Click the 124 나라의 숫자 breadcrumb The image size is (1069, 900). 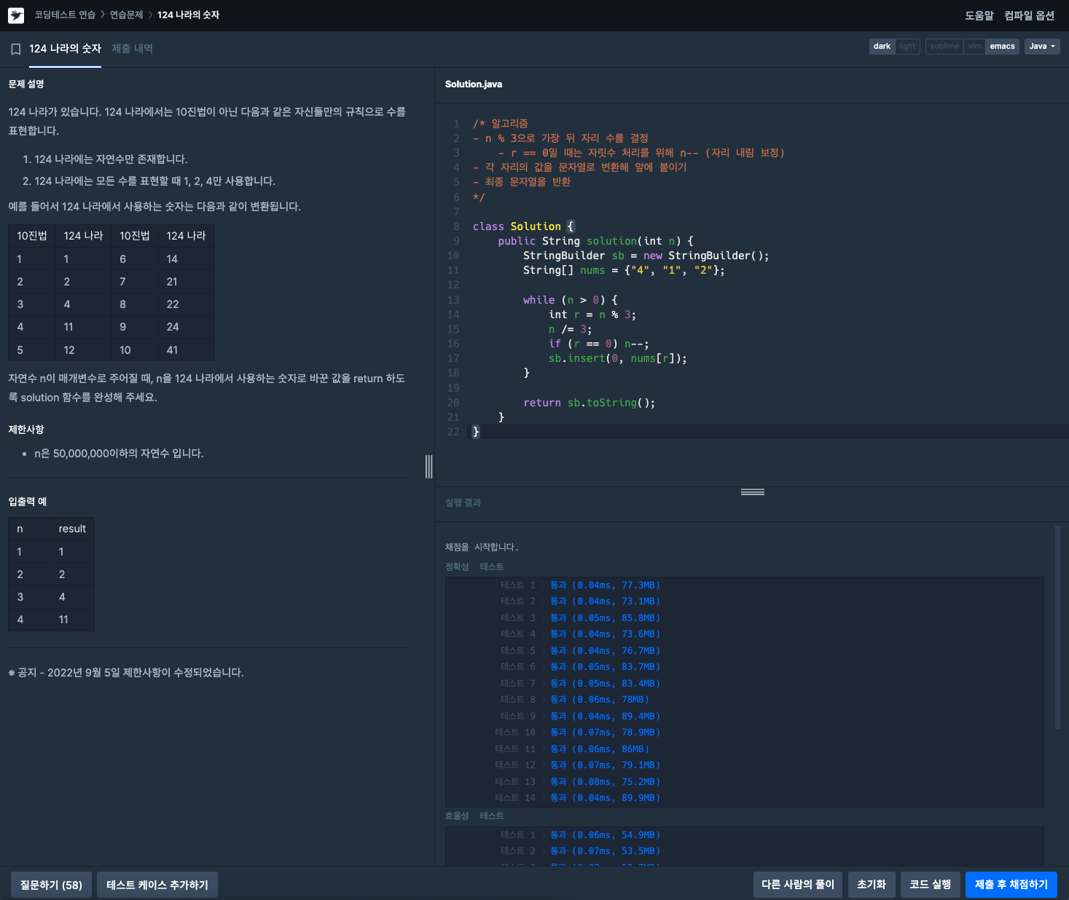(x=188, y=15)
